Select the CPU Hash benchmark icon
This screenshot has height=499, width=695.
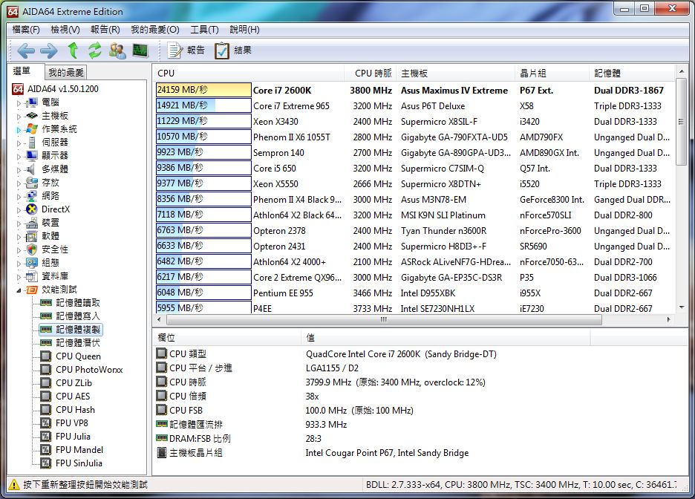[x=45, y=409]
